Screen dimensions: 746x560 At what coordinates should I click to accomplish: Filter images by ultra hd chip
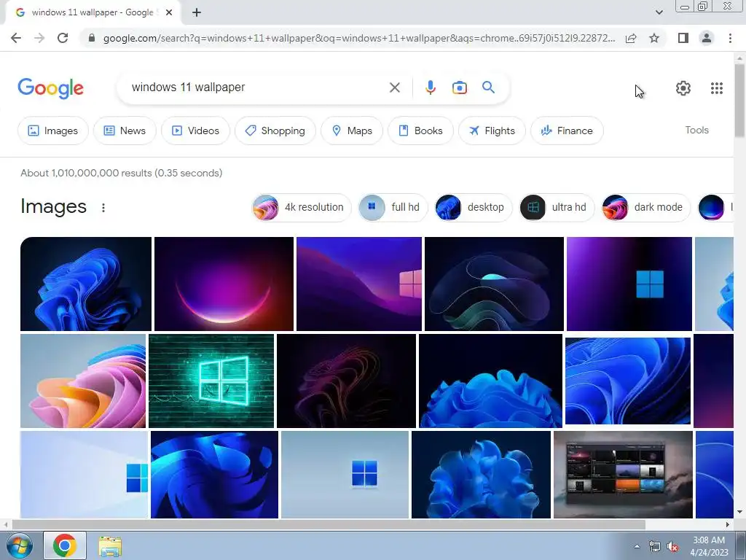tap(557, 207)
